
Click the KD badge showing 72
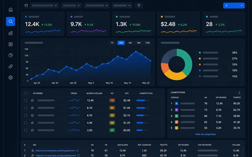pos(112,100)
